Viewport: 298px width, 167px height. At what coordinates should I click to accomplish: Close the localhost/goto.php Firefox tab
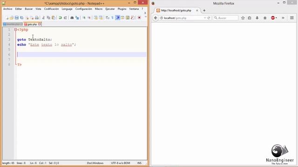point(197,11)
